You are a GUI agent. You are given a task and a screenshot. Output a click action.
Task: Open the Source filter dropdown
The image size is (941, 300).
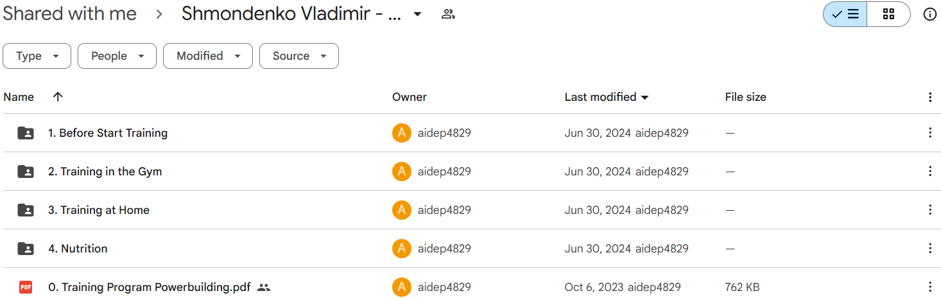(x=298, y=56)
